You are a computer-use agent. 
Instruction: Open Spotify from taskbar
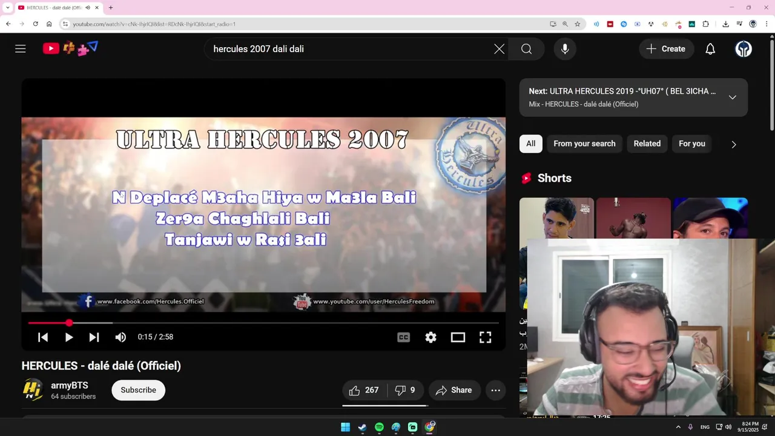[379, 428]
